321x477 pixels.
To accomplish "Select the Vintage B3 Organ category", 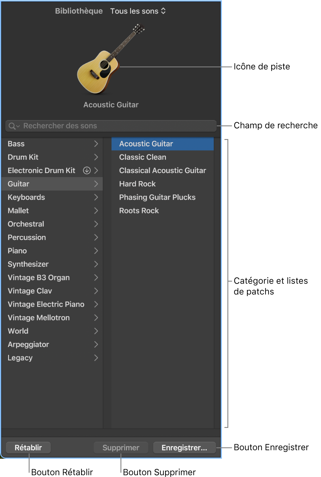I will point(52,278).
